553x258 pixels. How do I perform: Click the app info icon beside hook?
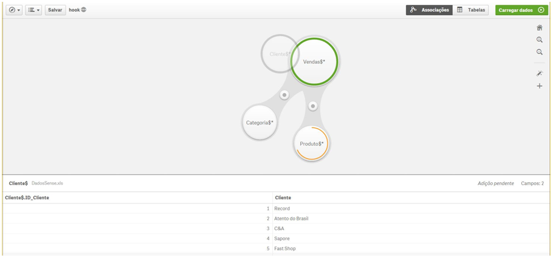(x=84, y=10)
